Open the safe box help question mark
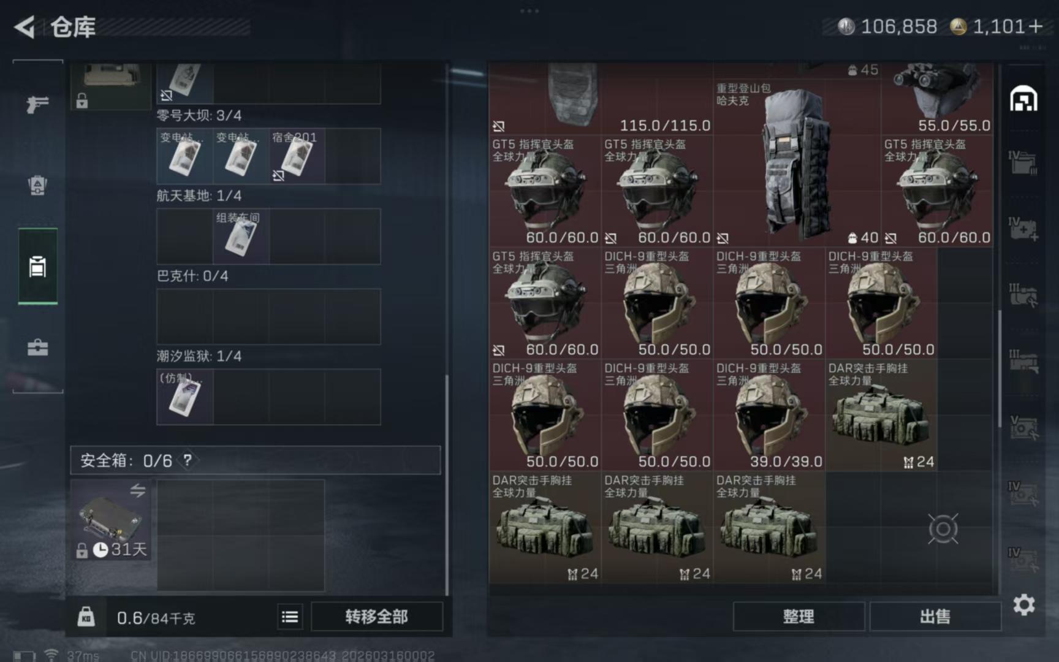Viewport: 1059px width, 662px height. [188, 460]
